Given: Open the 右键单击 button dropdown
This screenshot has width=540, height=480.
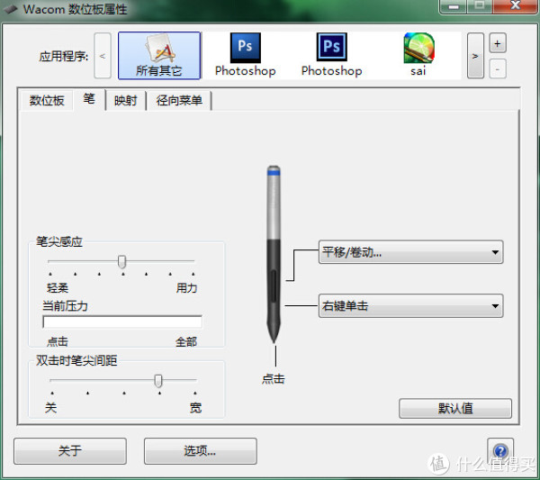Looking at the screenshot, I should [410, 305].
